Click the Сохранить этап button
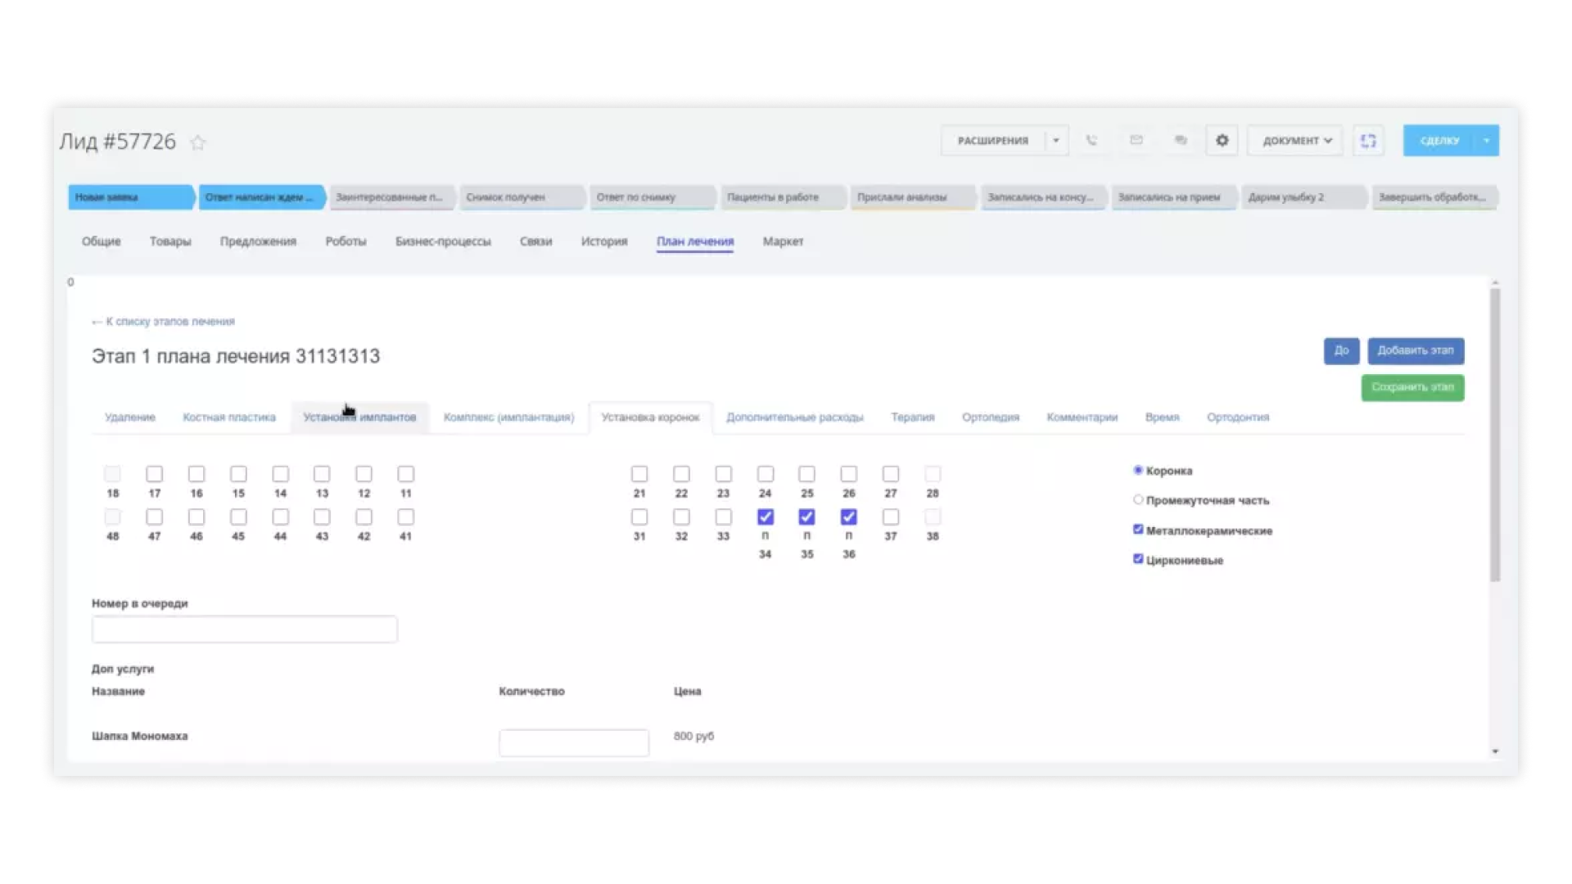Screen dimensions: 1572x884 coord(1412,387)
